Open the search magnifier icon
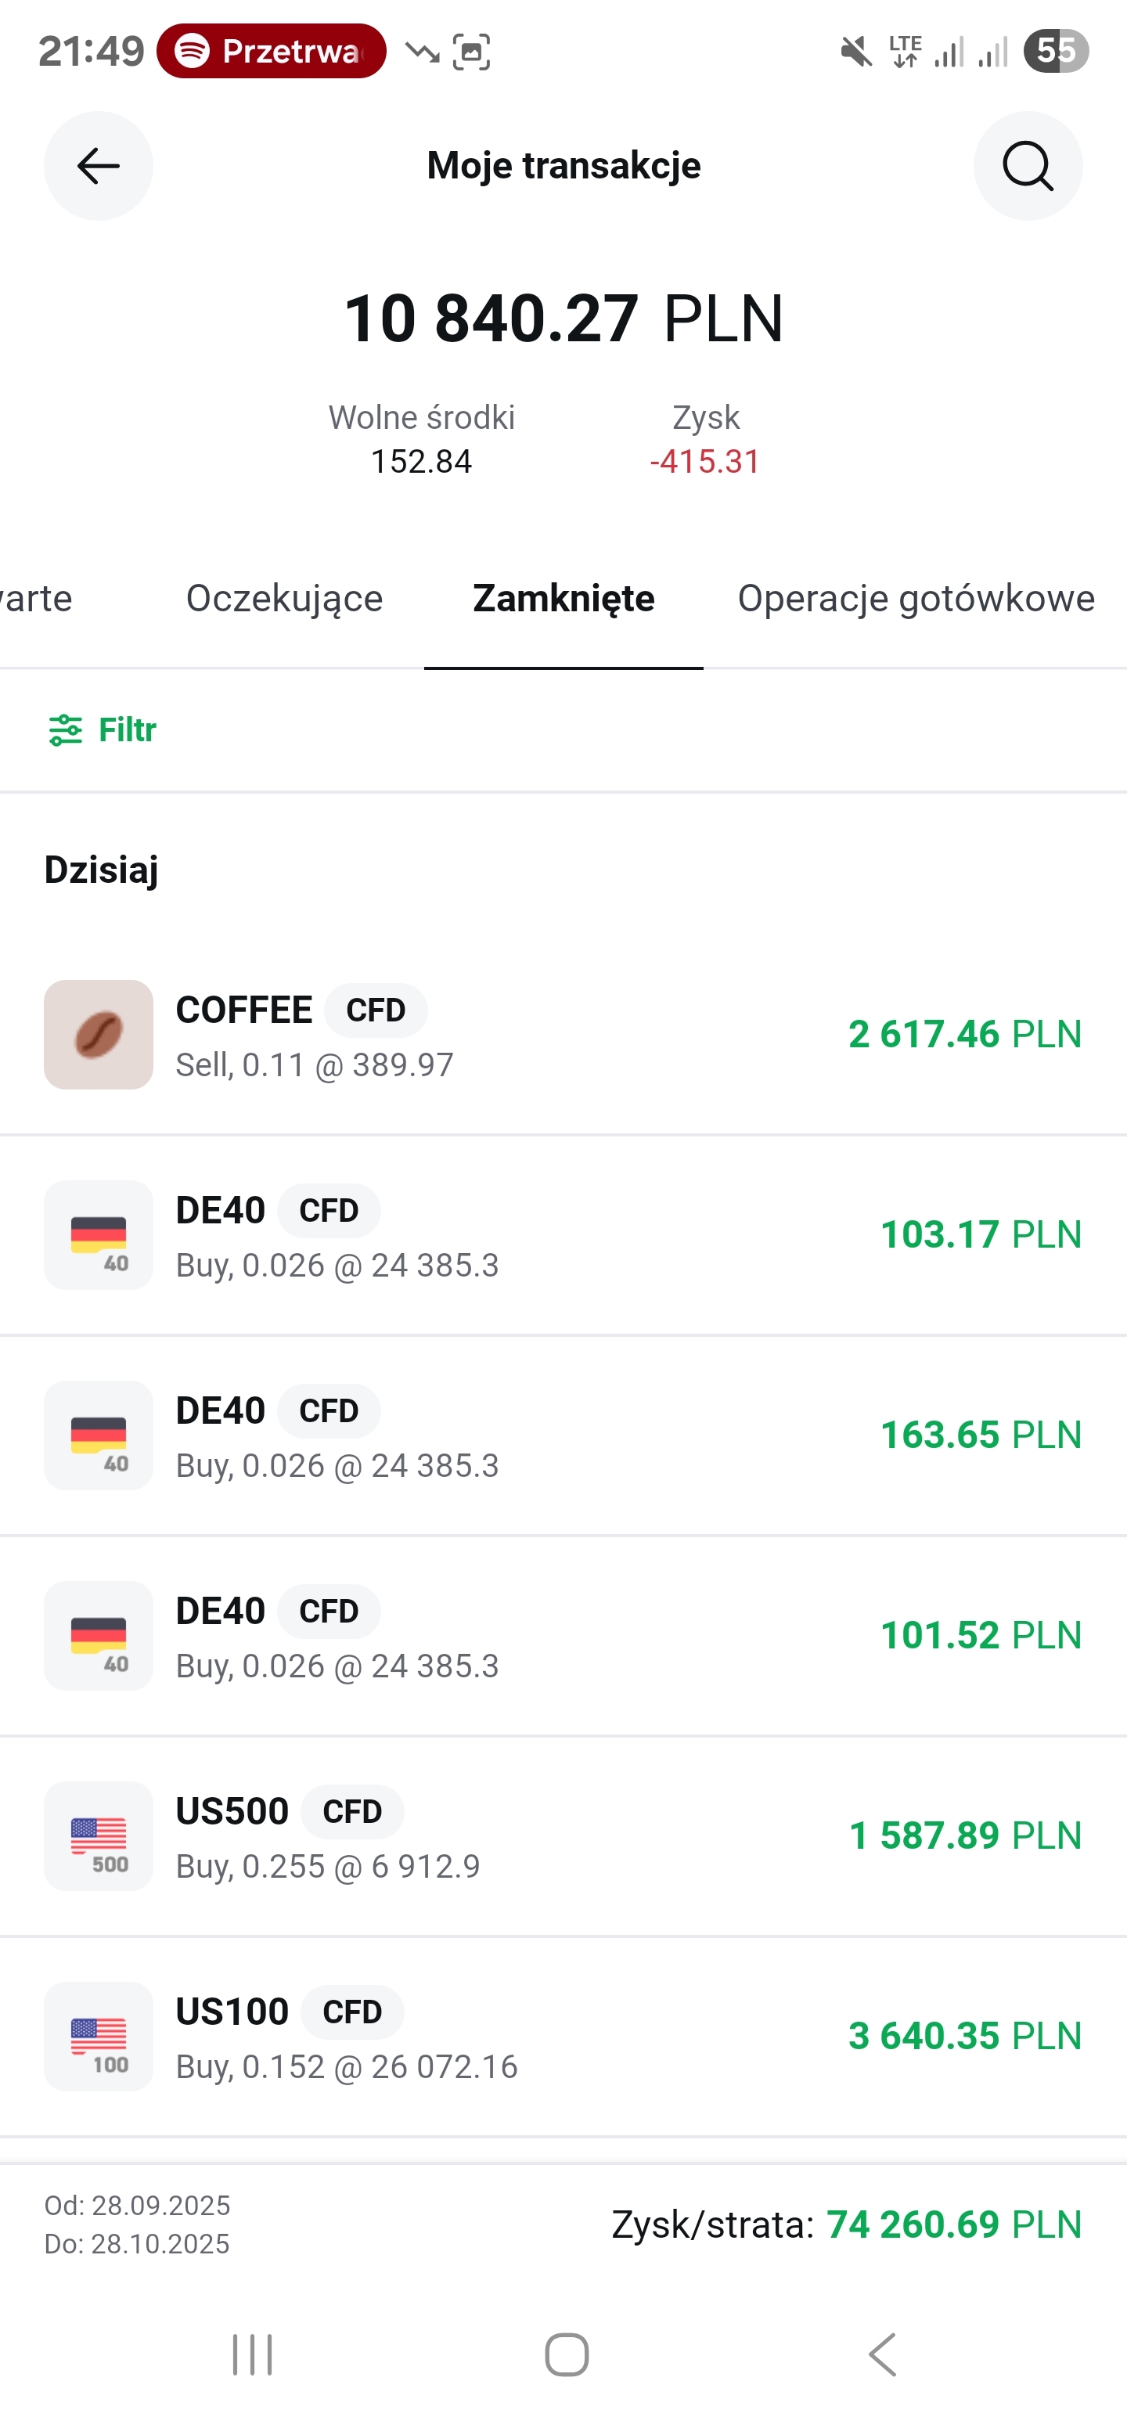This screenshot has height=2417, width=1127. click(1028, 166)
